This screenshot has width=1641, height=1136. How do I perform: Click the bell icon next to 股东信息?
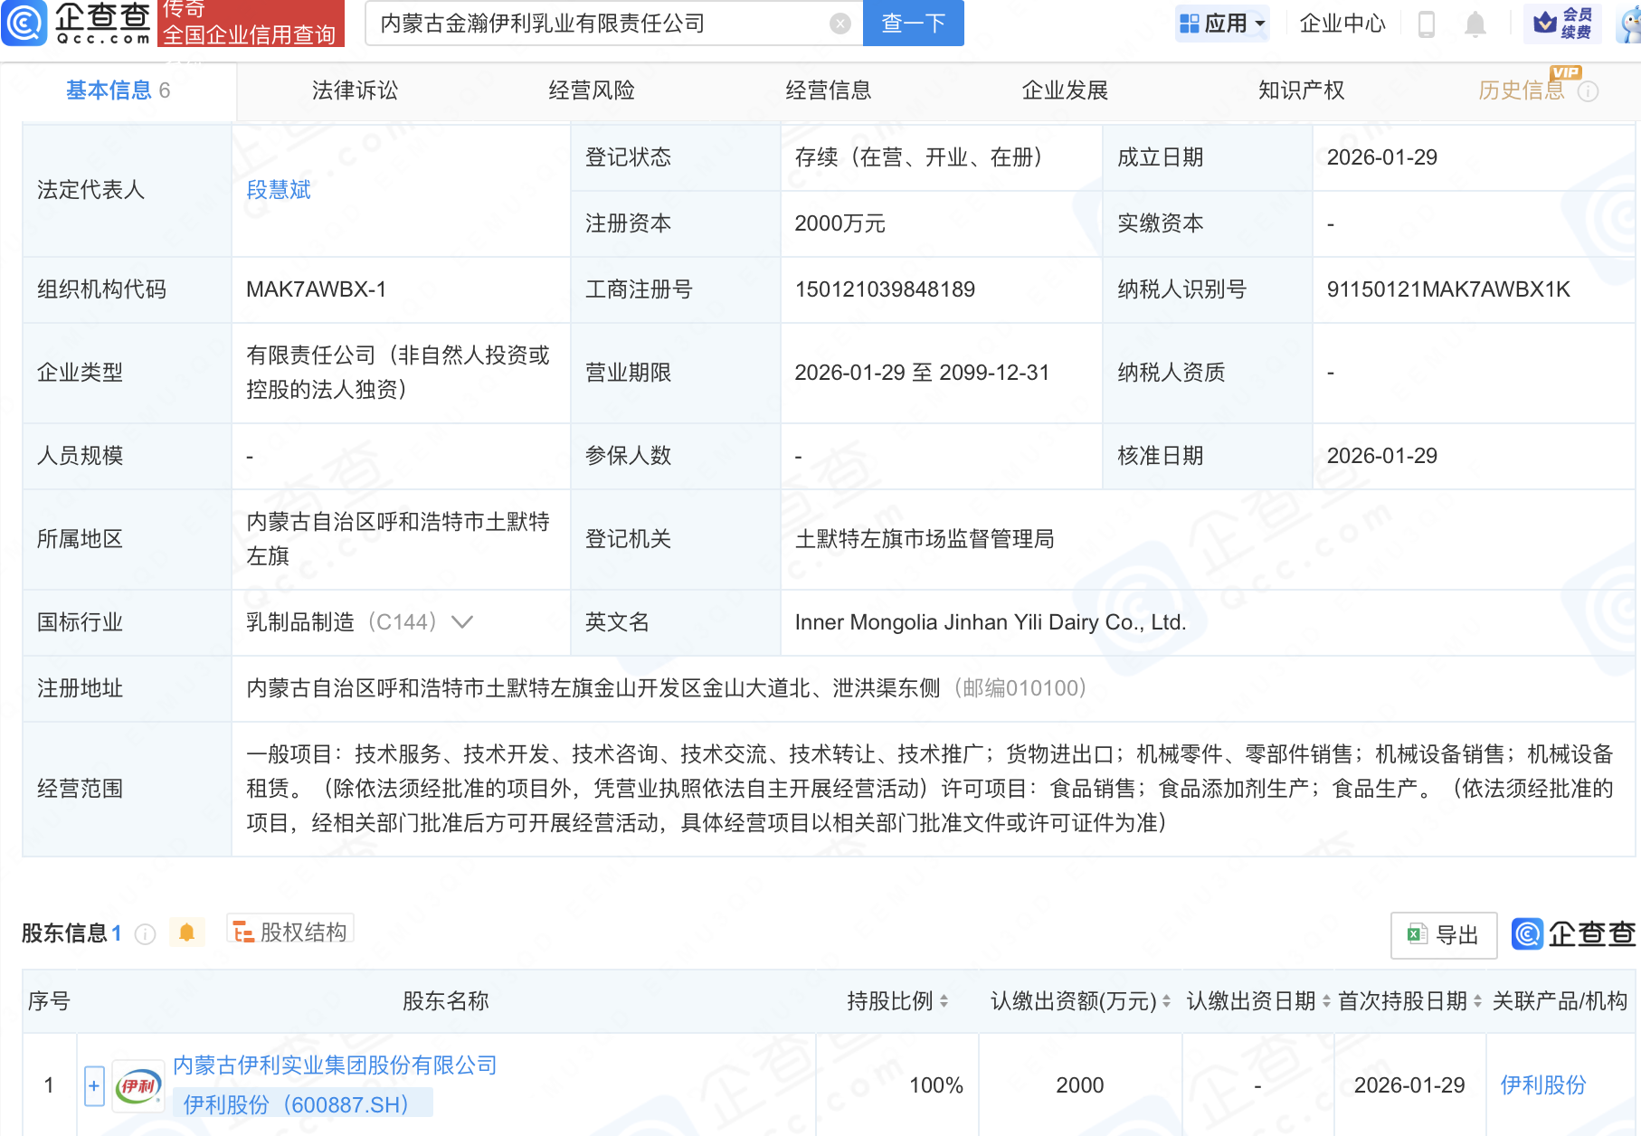pos(187,932)
